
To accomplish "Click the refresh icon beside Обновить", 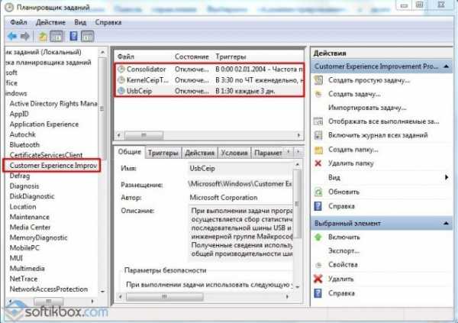I will point(318,192).
